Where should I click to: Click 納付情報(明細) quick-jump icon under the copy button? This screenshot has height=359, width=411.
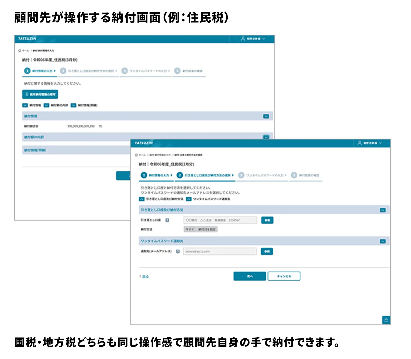click(x=74, y=105)
